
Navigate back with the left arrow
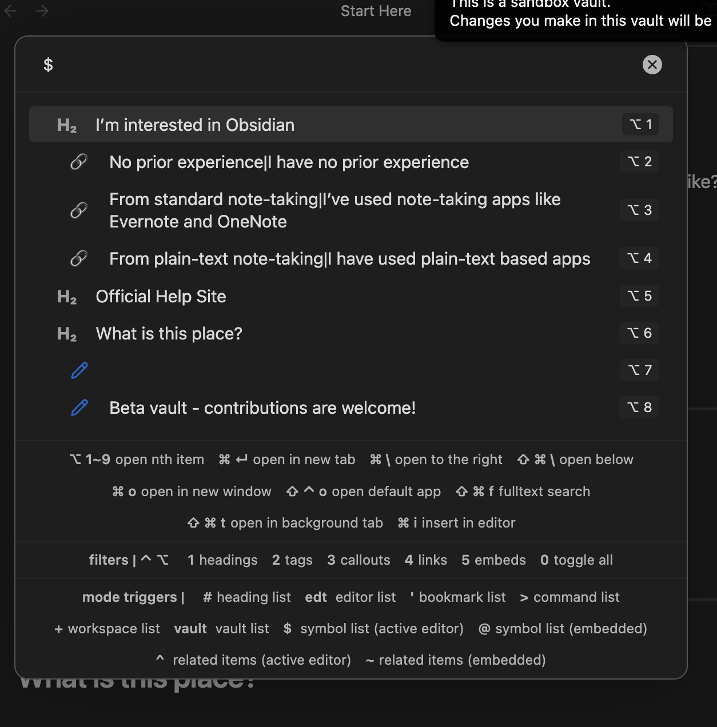11,11
